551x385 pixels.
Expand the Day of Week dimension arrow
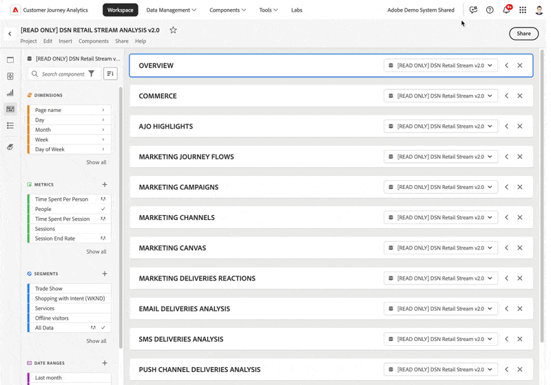103,149
